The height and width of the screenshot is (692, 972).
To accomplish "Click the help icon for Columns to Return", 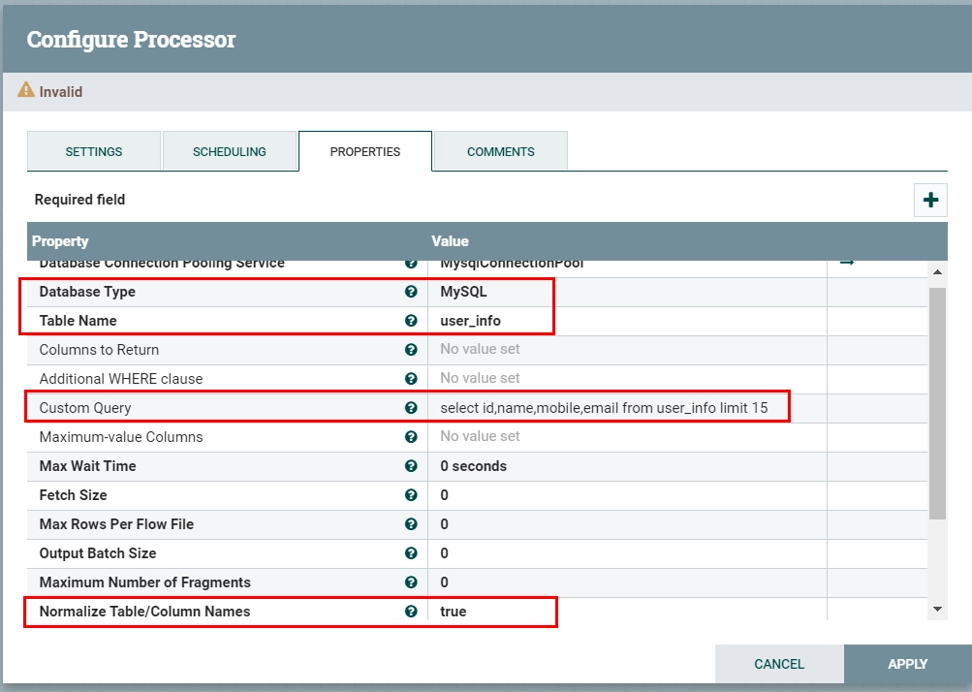I will (411, 350).
